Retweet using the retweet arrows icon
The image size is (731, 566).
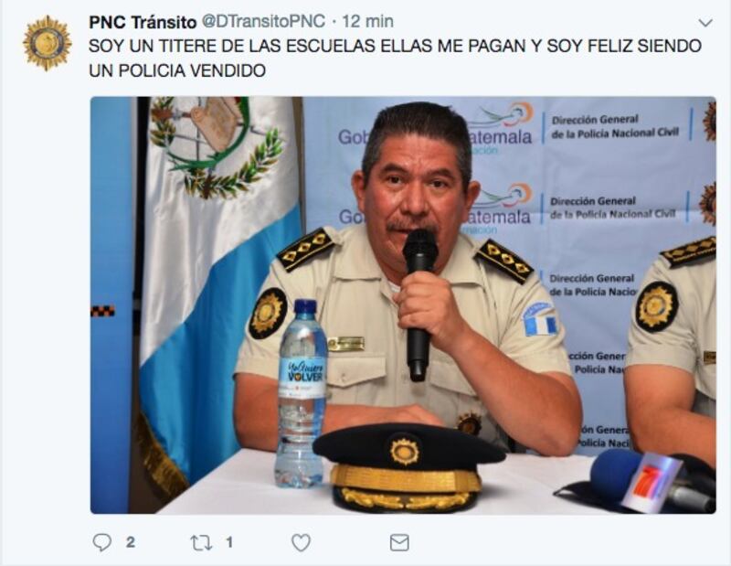tap(201, 542)
